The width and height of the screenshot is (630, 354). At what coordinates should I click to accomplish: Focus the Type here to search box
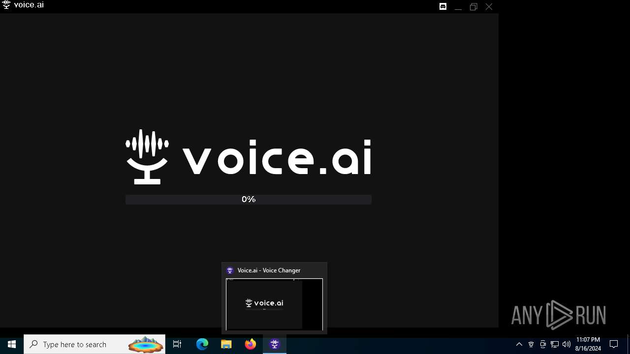[x=94, y=344]
